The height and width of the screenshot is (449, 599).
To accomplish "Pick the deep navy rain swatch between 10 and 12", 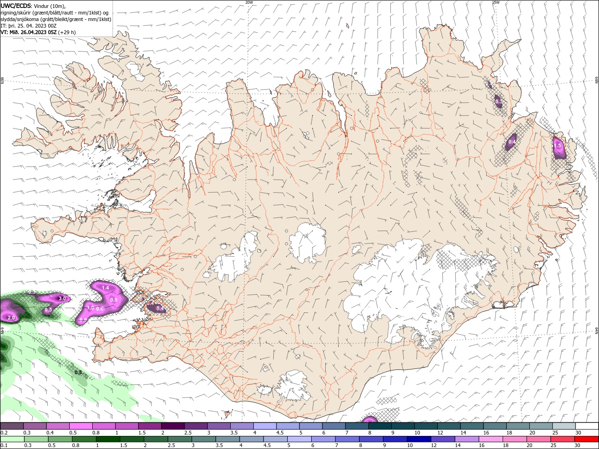I will point(418,439).
